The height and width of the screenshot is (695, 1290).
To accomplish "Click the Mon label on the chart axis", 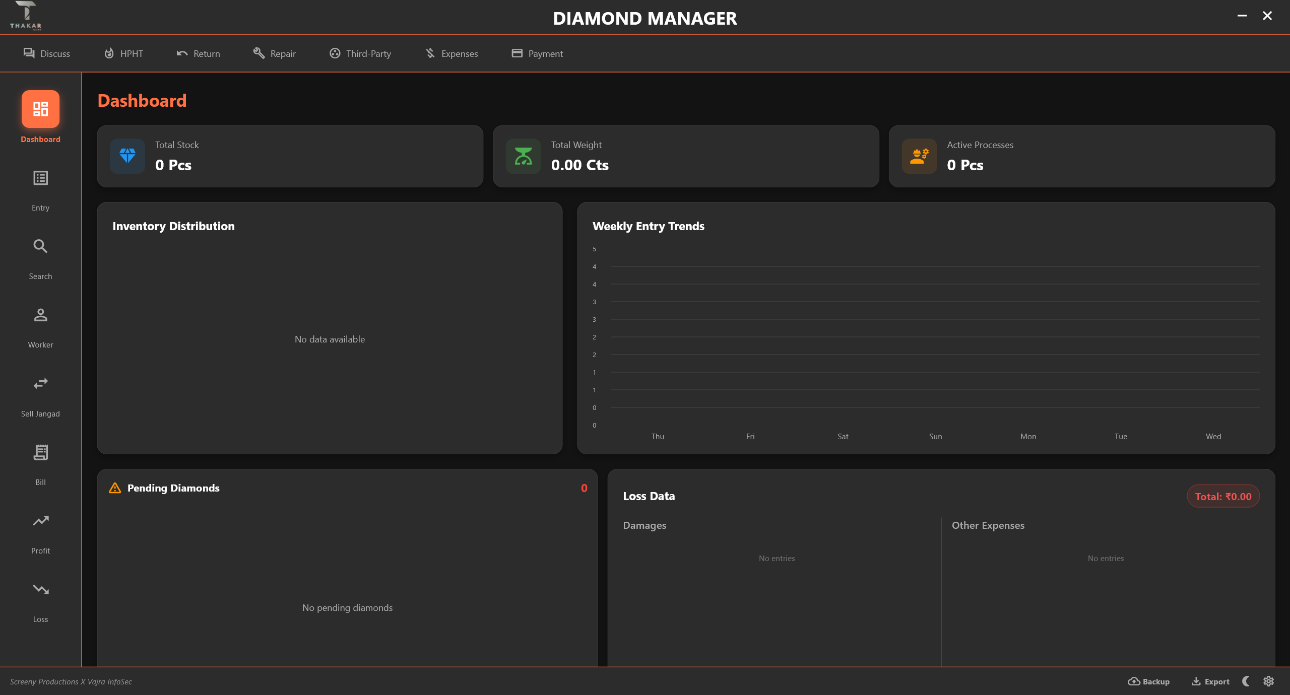I will pos(1028,436).
